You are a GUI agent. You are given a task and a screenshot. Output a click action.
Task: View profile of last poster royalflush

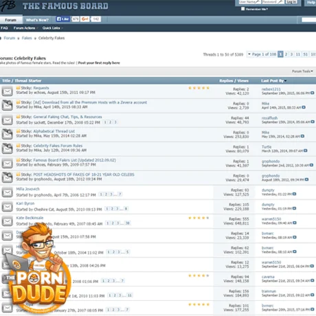(x=269, y=118)
